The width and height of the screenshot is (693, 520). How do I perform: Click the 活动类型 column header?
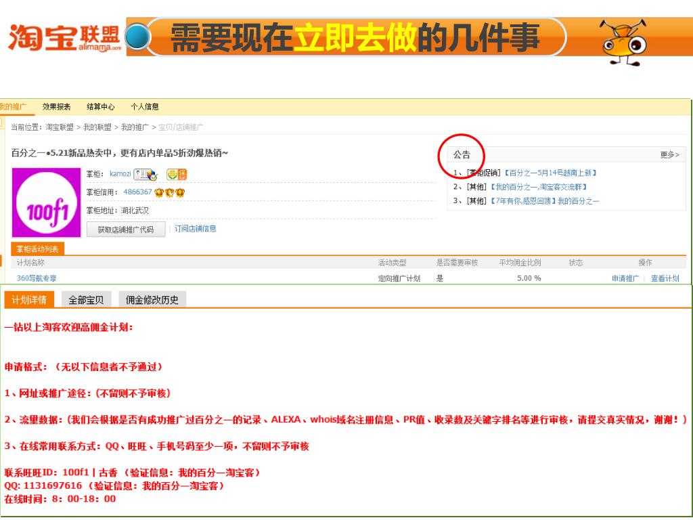tap(392, 263)
